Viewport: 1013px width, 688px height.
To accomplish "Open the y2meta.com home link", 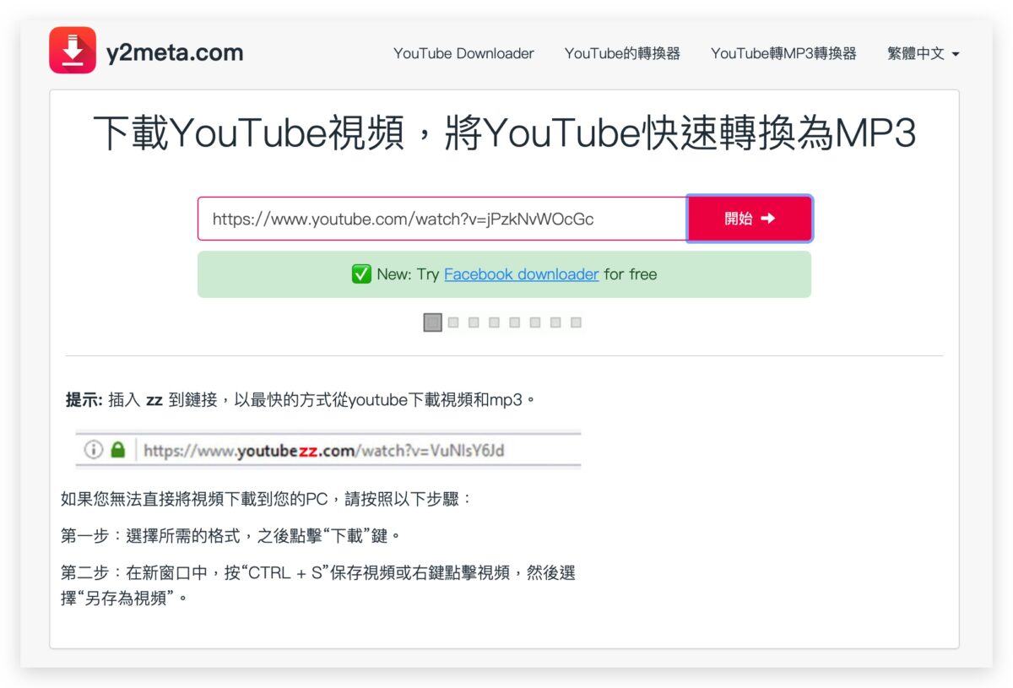I will tap(175, 52).
